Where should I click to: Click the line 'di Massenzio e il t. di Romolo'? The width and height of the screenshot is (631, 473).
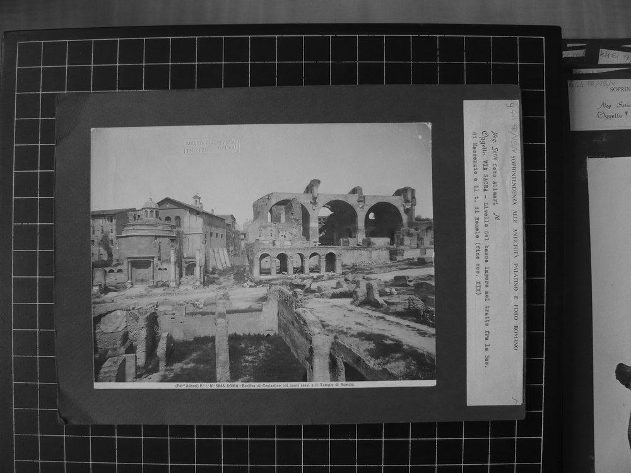point(477,214)
